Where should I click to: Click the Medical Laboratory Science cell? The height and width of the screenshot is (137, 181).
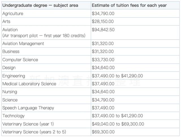coord(29,84)
